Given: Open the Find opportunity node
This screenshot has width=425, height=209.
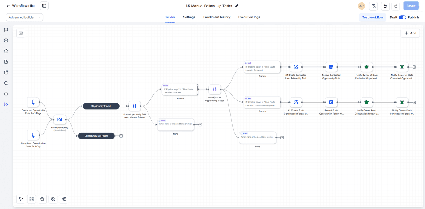Looking at the screenshot, I should [59, 120].
